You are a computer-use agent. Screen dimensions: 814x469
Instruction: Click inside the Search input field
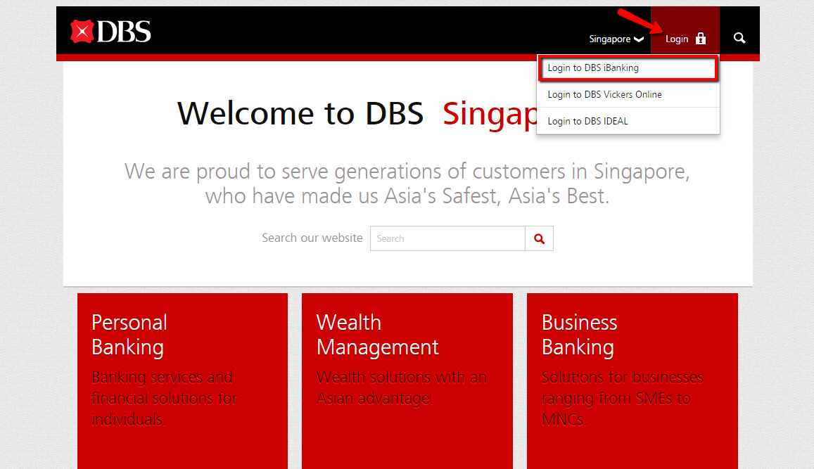[447, 238]
